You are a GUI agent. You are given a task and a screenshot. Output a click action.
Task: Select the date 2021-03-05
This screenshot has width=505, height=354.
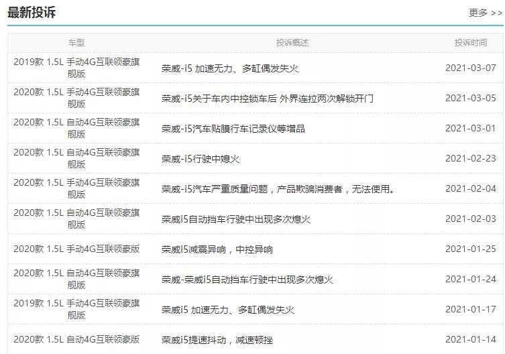(471, 99)
